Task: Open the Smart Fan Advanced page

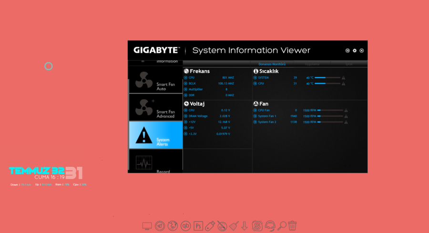Action: point(156,107)
